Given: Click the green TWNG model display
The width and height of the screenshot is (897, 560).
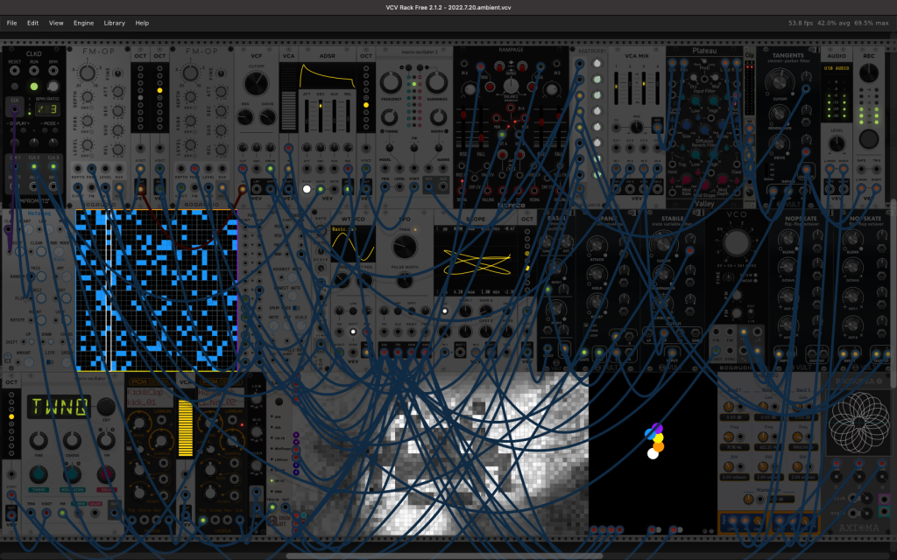Looking at the screenshot, I should click(59, 407).
